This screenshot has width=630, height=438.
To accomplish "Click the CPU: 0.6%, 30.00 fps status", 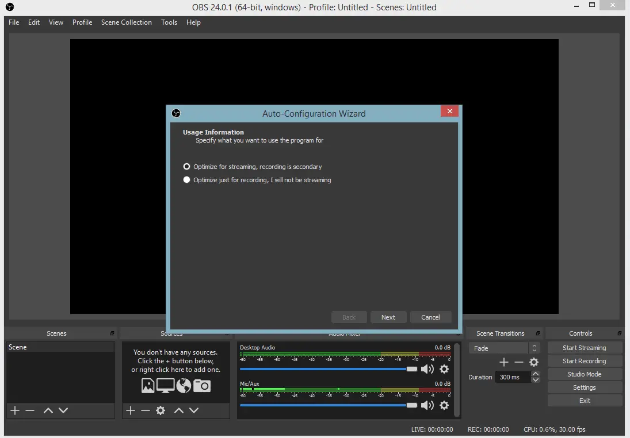I will coord(555,429).
